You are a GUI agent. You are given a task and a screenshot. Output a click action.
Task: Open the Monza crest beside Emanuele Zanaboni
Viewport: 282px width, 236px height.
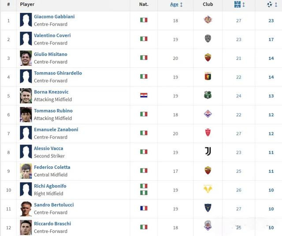pyautogui.click(x=208, y=133)
